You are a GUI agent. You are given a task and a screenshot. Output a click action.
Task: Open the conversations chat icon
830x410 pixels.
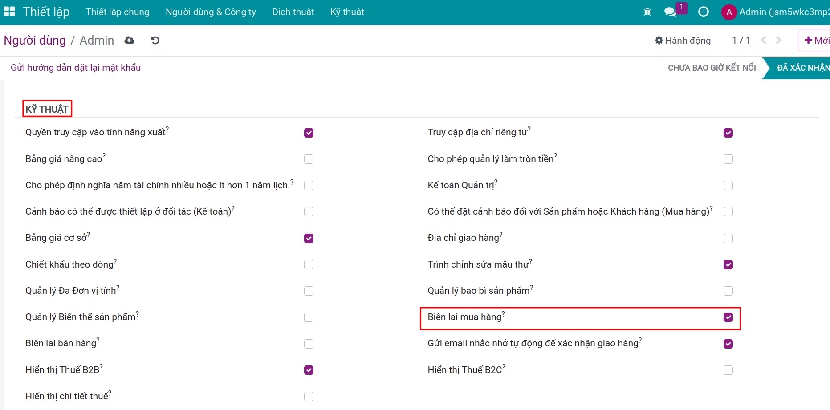tap(670, 12)
